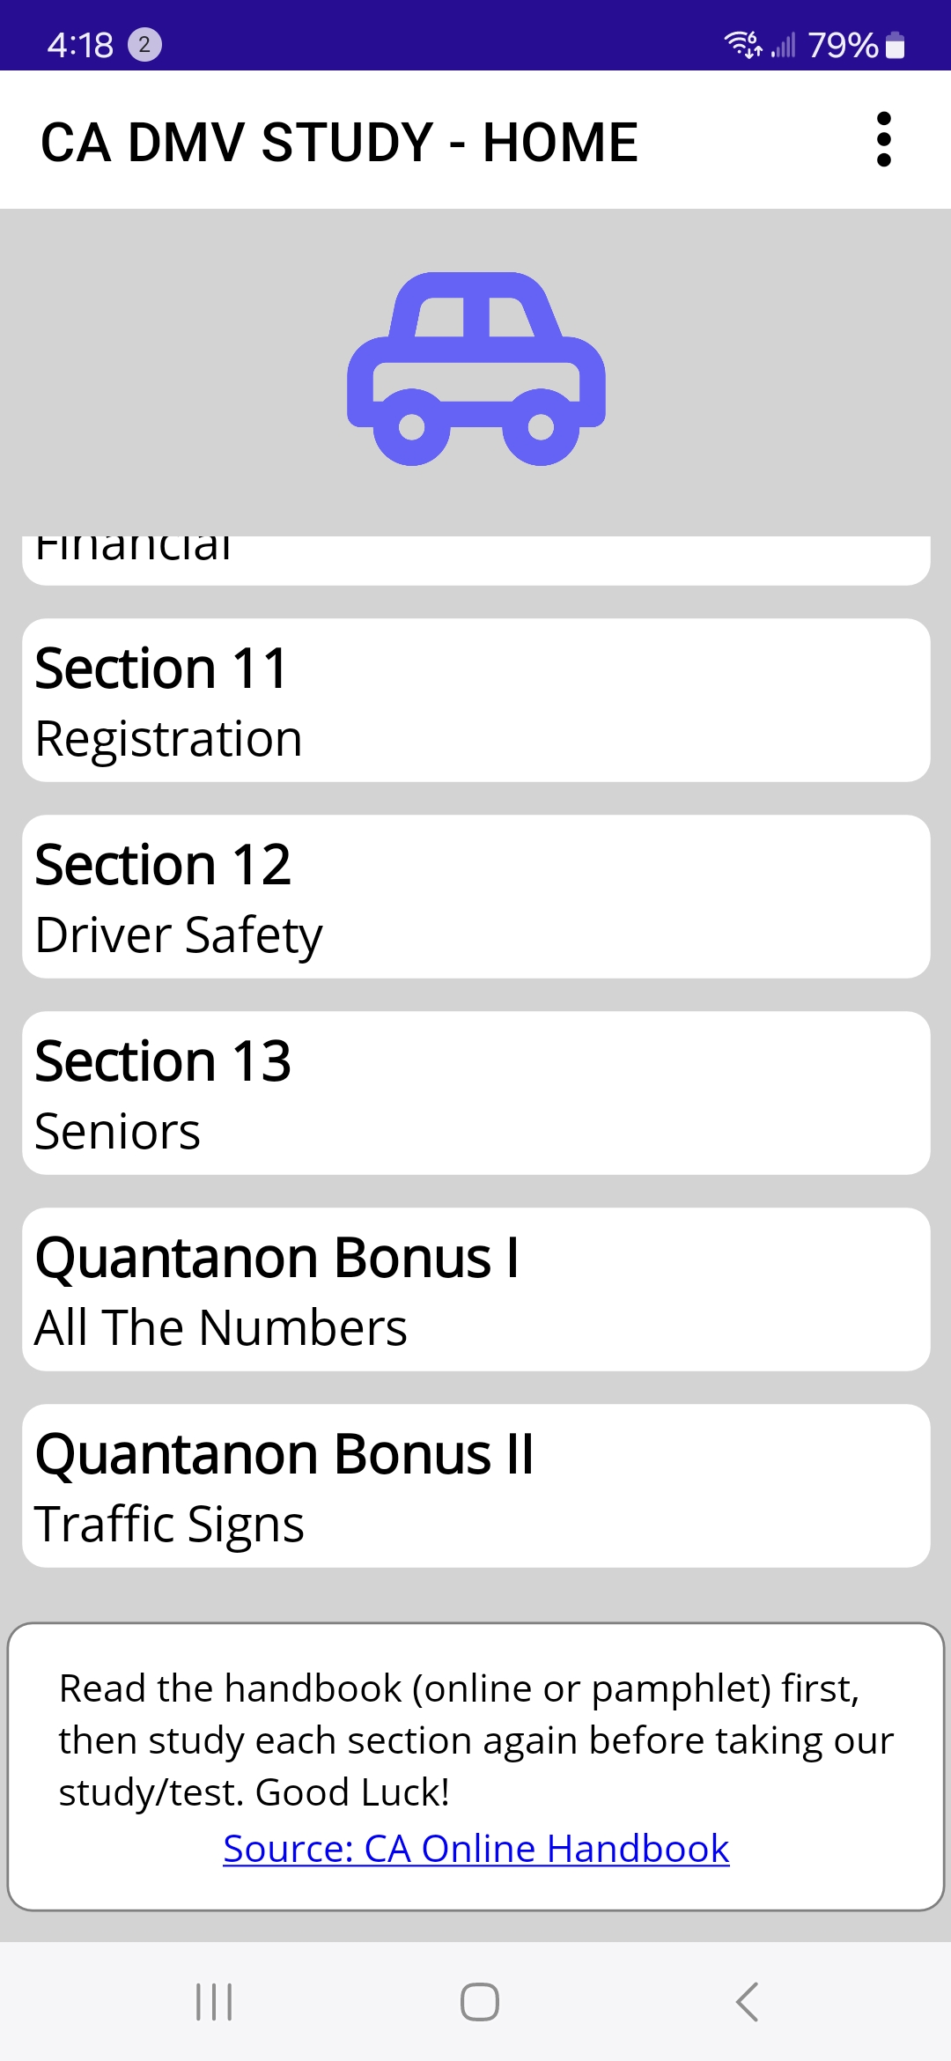The width and height of the screenshot is (951, 2061).
Task: Follow the Source: CA Online Handbook link
Action: coord(475,1849)
